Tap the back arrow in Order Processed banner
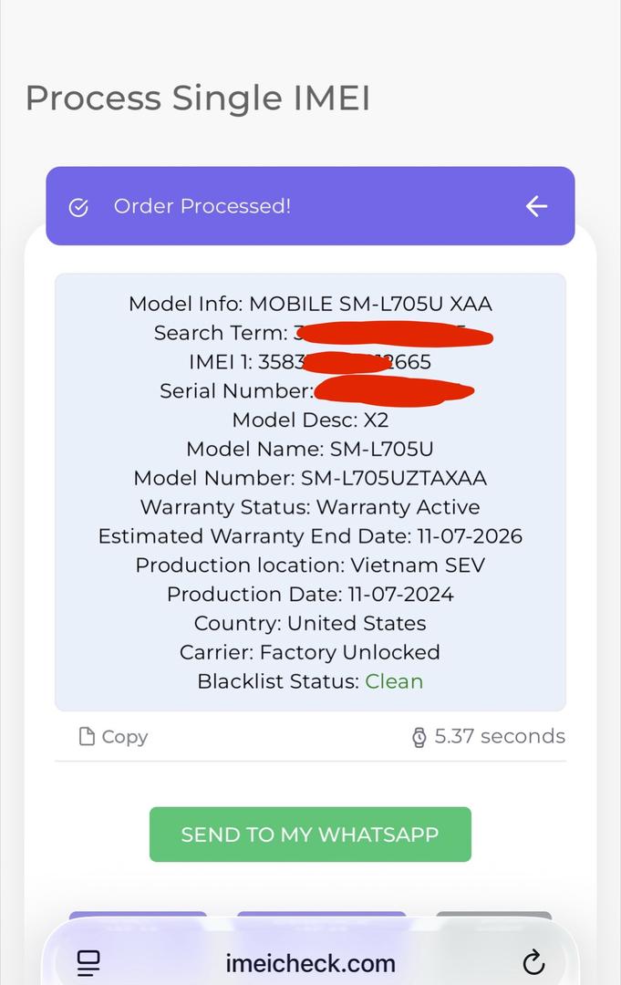Screen dimensions: 621x985 (x=536, y=206)
